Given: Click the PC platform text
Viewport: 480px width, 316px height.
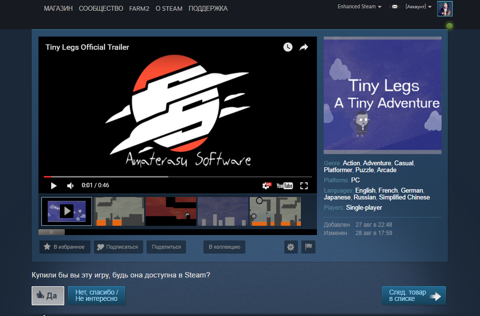Looking at the screenshot, I should point(355,180).
